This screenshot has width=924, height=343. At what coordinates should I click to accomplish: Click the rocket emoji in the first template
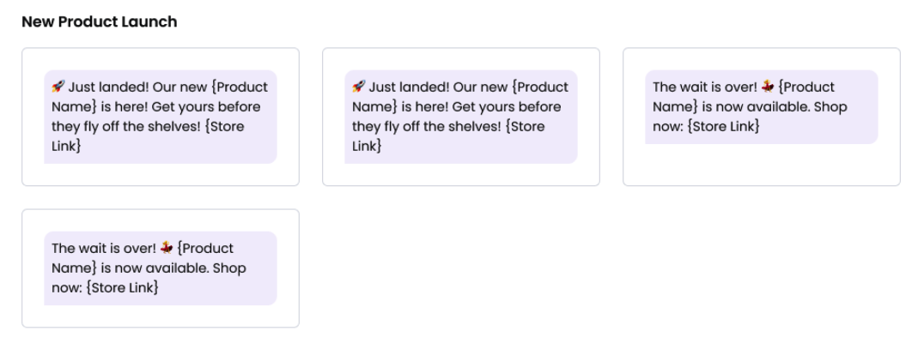point(58,87)
